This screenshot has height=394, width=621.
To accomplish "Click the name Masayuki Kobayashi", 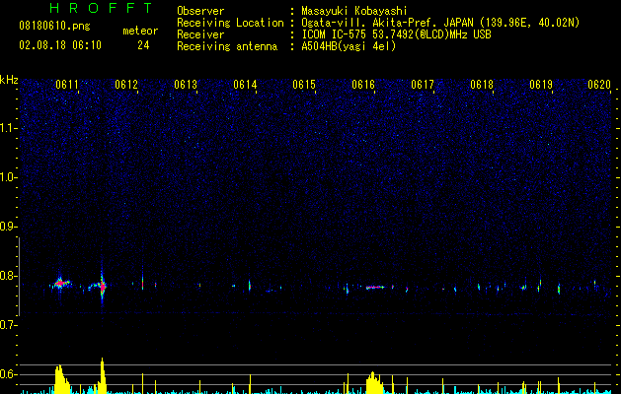I will pos(354,11).
